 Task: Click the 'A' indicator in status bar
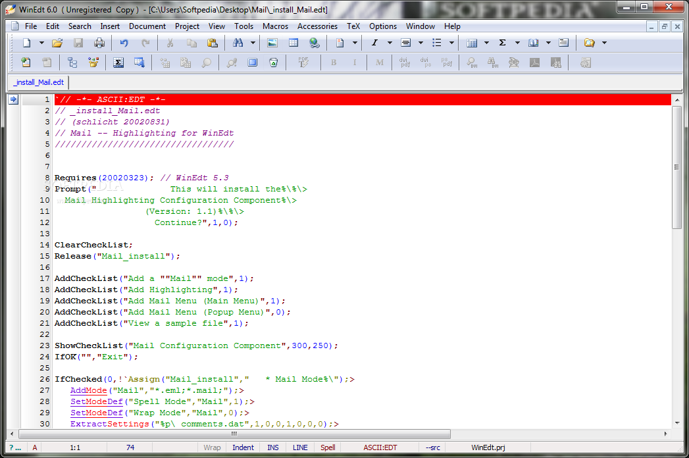[34, 447]
